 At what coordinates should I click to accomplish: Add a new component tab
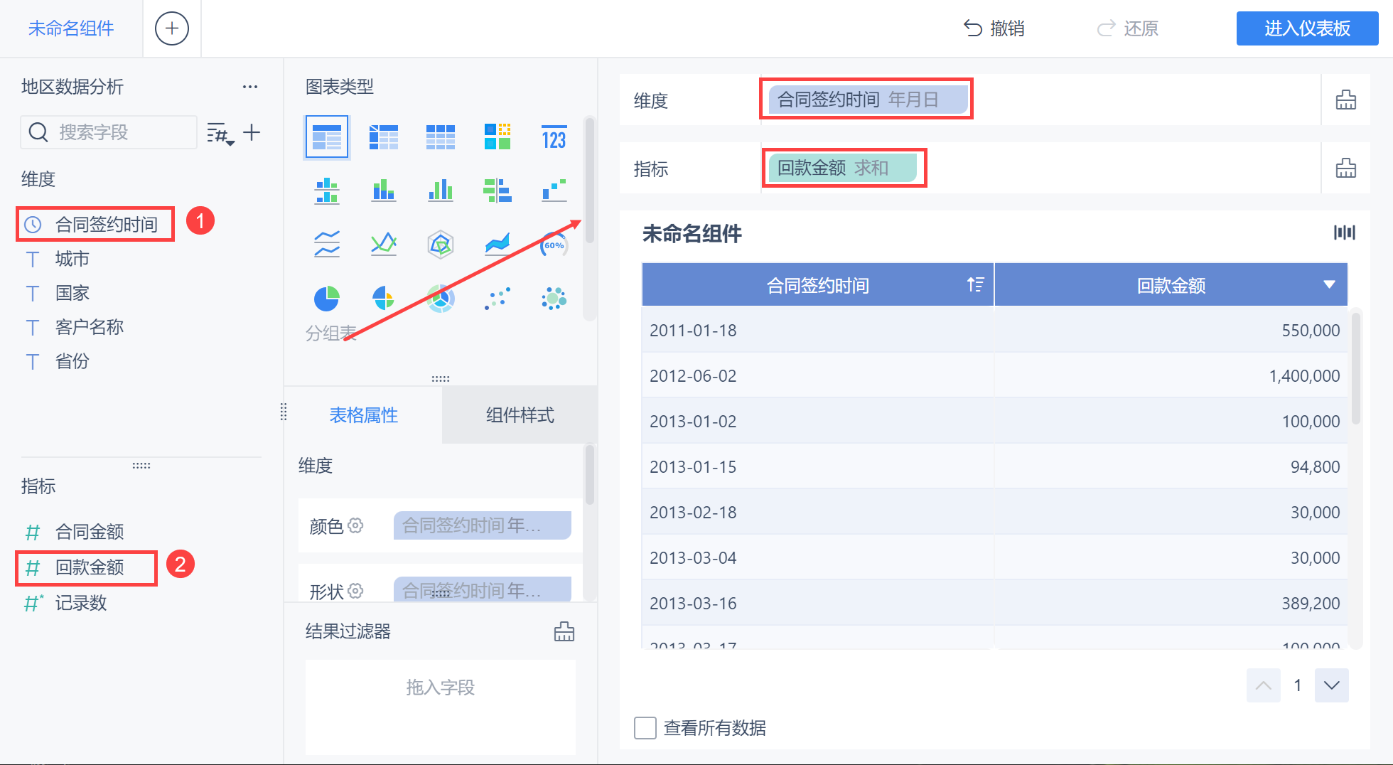pos(172,28)
